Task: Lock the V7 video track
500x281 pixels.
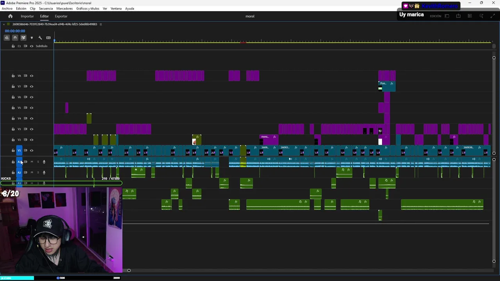Action: click(13, 86)
